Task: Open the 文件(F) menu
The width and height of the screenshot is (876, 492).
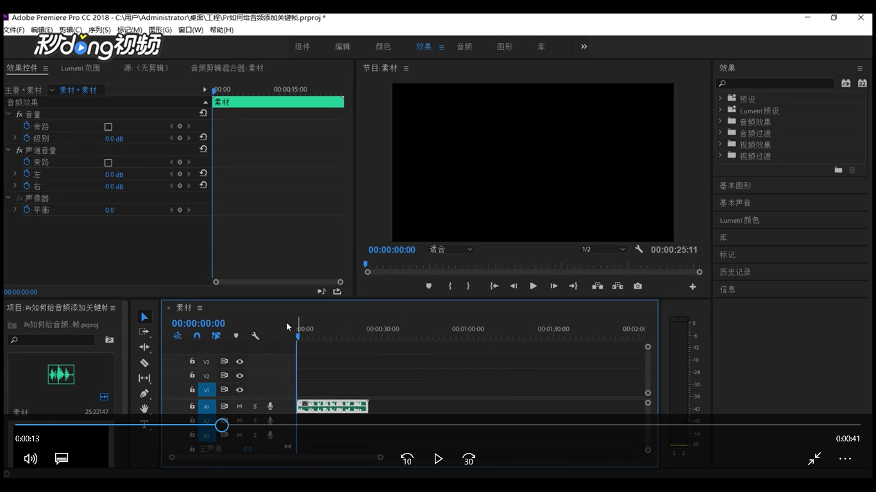Action: (13, 30)
